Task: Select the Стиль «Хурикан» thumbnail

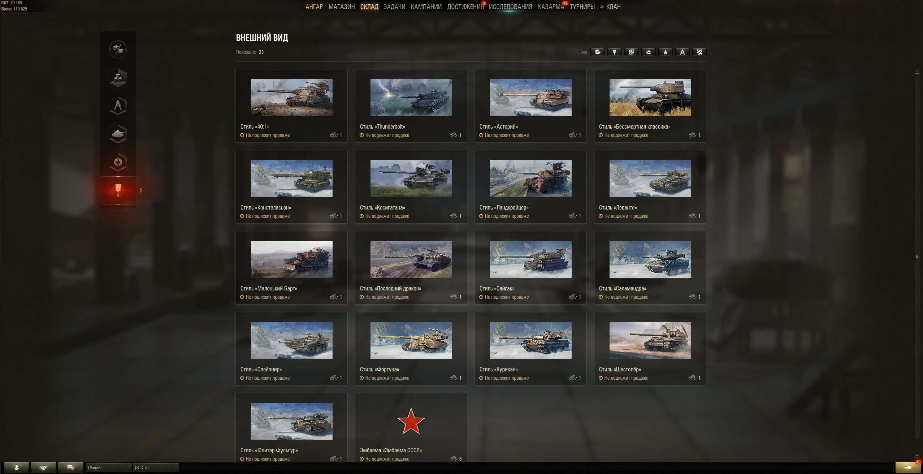Action: [531, 340]
